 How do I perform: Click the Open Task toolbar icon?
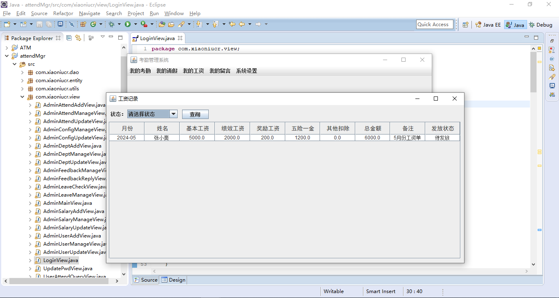pyautogui.click(x=171, y=25)
